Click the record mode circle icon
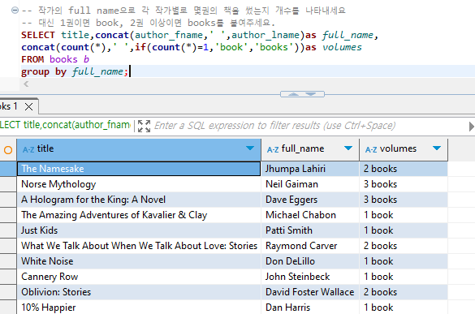 (x=8, y=149)
